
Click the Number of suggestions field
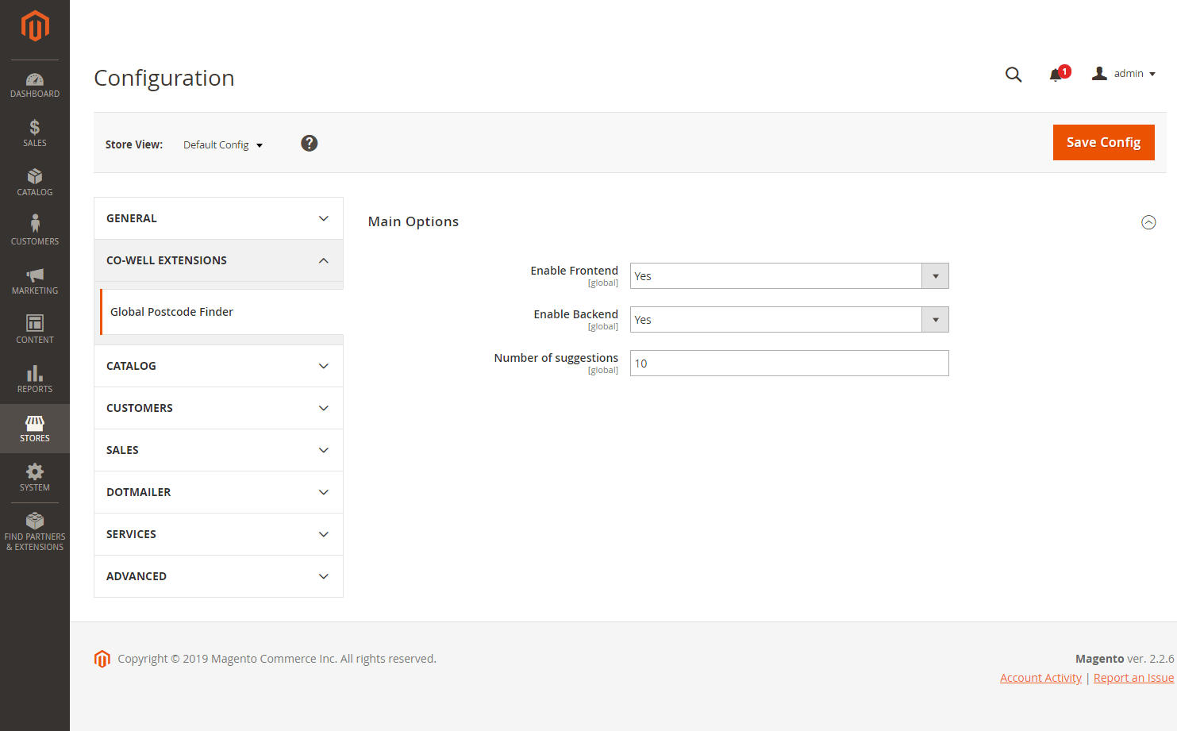789,364
